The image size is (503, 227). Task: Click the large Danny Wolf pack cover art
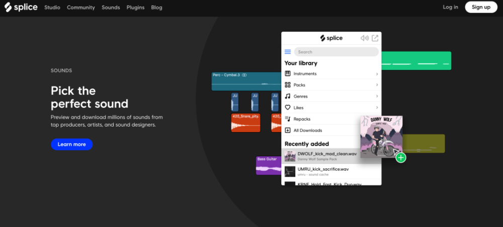click(x=381, y=137)
